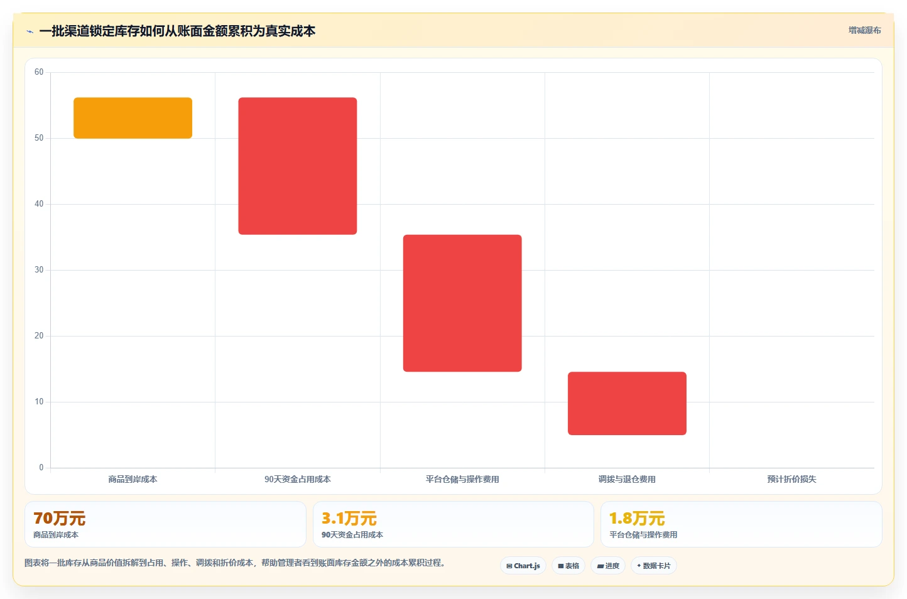Click the red 调拨与退仓费用 waterfall bar
This screenshot has height=599, width=907.
[x=627, y=403]
